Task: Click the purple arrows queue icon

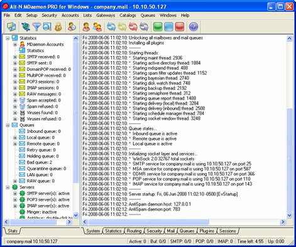Action: click(144, 27)
